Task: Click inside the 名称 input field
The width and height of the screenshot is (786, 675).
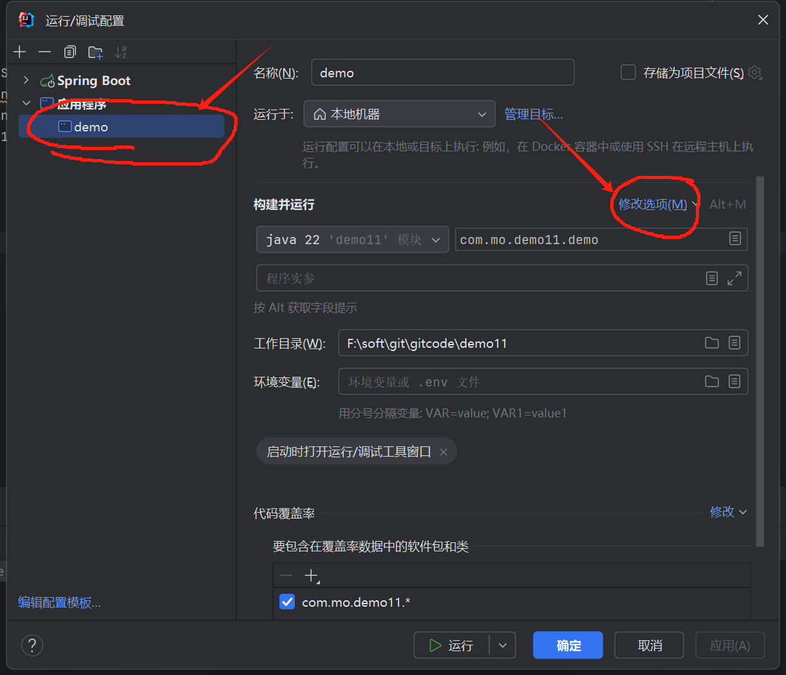Action: (442, 72)
